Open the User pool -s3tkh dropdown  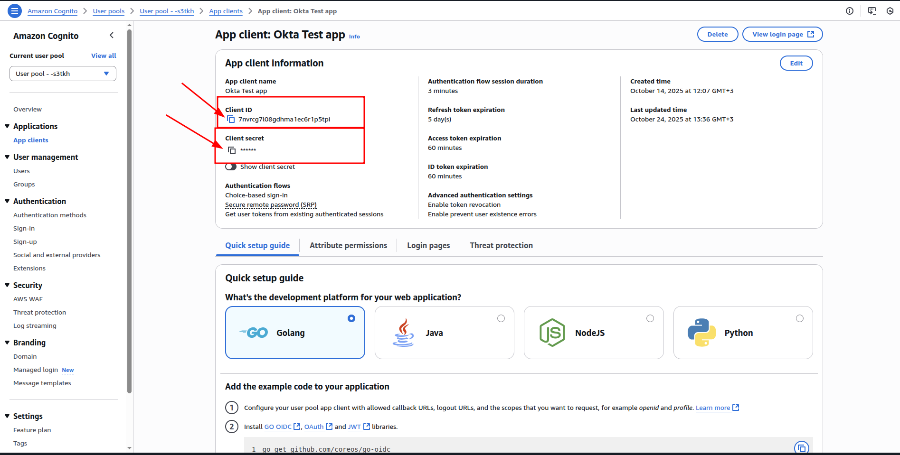(x=63, y=74)
